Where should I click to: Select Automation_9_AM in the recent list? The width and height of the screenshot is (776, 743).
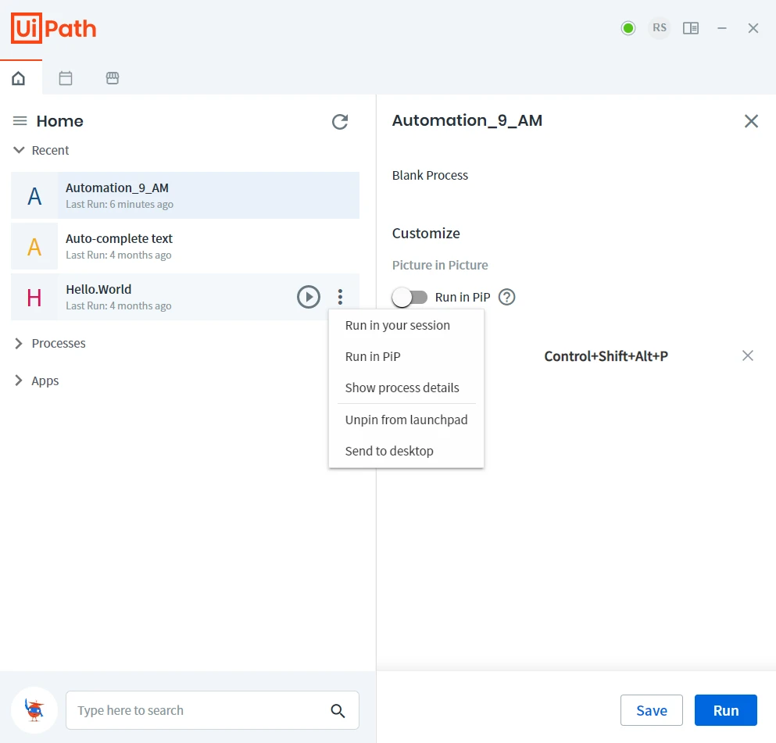(x=185, y=195)
